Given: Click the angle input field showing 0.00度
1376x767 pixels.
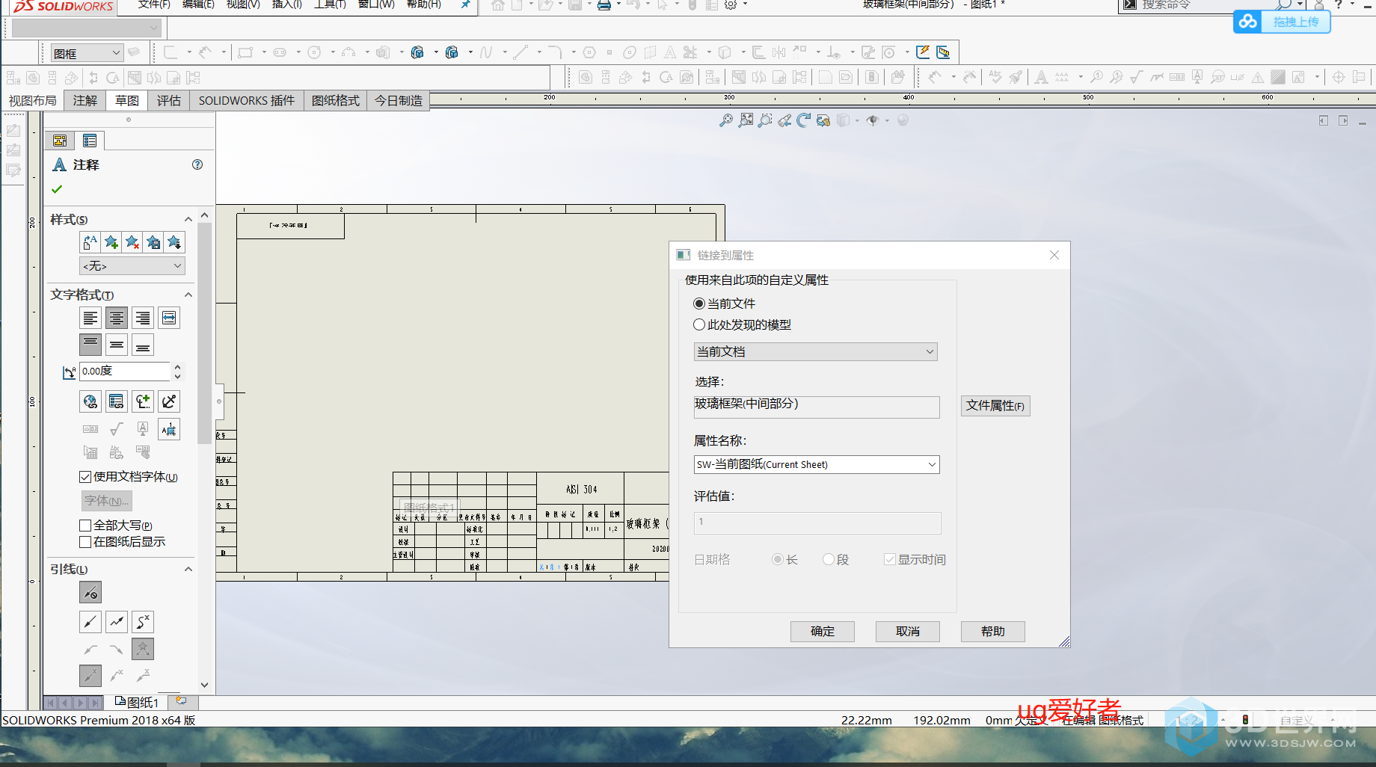Looking at the screenshot, I should pyautogui.click(x=126, y=371).
